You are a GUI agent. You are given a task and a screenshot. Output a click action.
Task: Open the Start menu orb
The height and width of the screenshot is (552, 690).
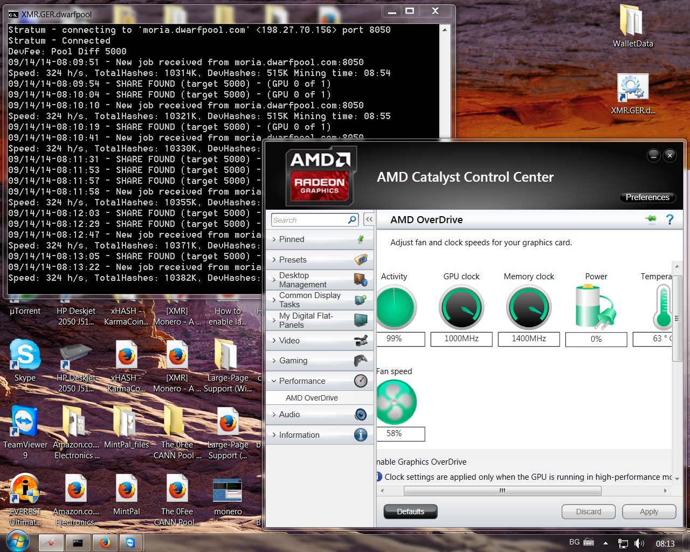18,542
